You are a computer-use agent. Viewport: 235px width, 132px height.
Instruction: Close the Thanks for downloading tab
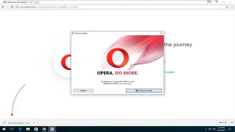click(x=31, y=2)
